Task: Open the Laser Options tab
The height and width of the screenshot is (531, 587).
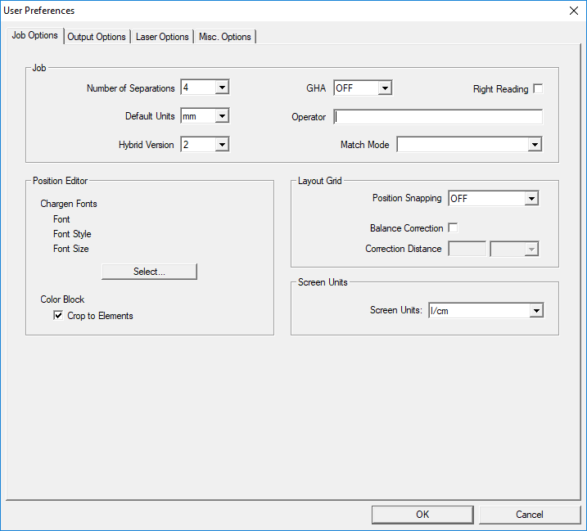Action: coord(162,37)
